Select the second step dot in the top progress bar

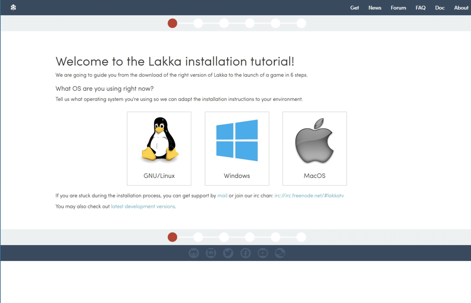click(x=198, y=24)
